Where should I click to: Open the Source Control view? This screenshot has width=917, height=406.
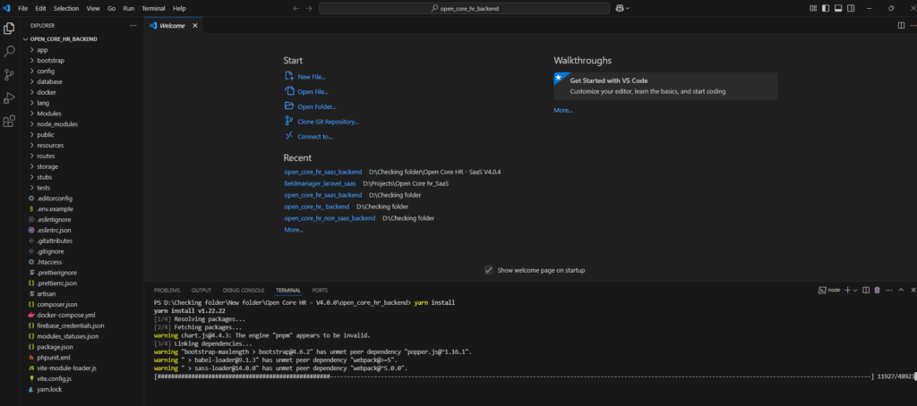pos(9,75)
